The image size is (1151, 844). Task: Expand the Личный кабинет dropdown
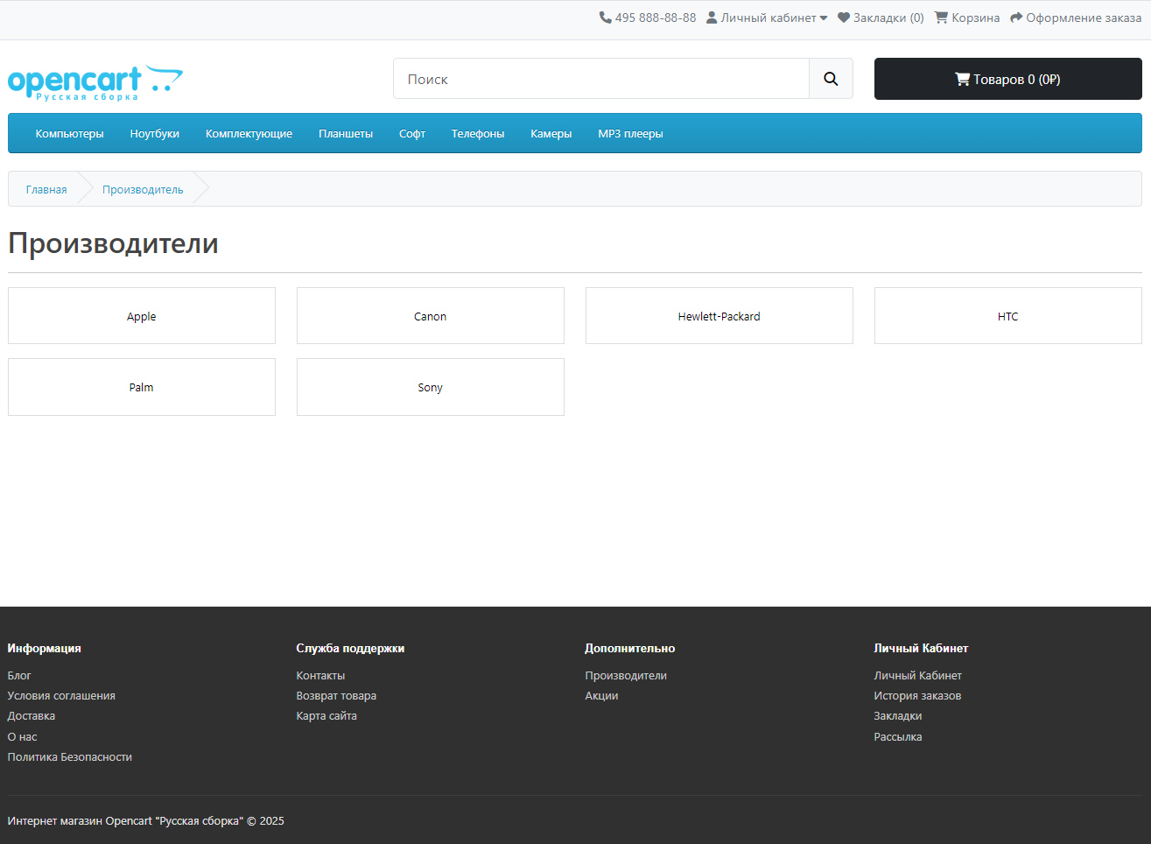[x=767, y=18]
